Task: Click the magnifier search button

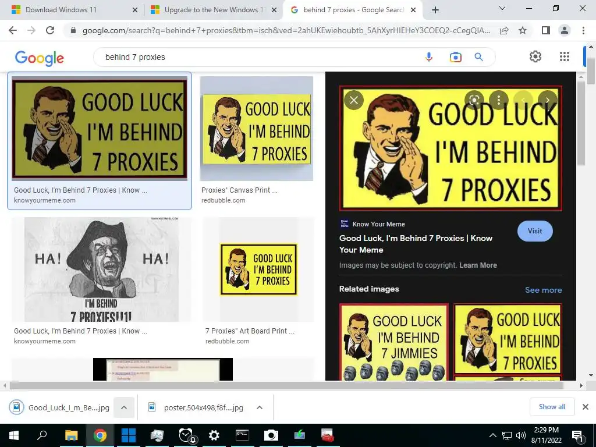Action: click(x=478, y=57)
